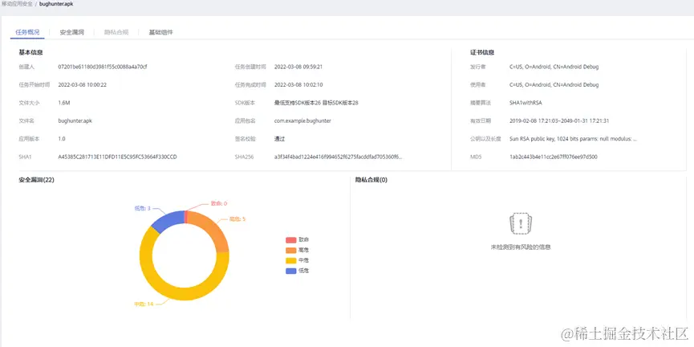Click the 证书信息 section heading
Viewport: 694px width, 347px height.
click(x=482, y=52)
